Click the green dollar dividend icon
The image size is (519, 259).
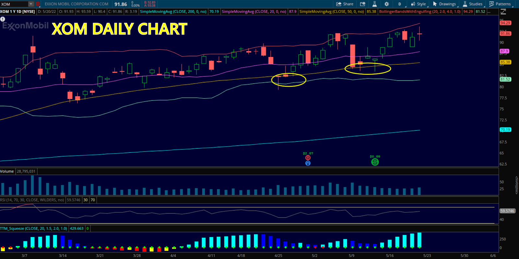(x=375, y=162)
